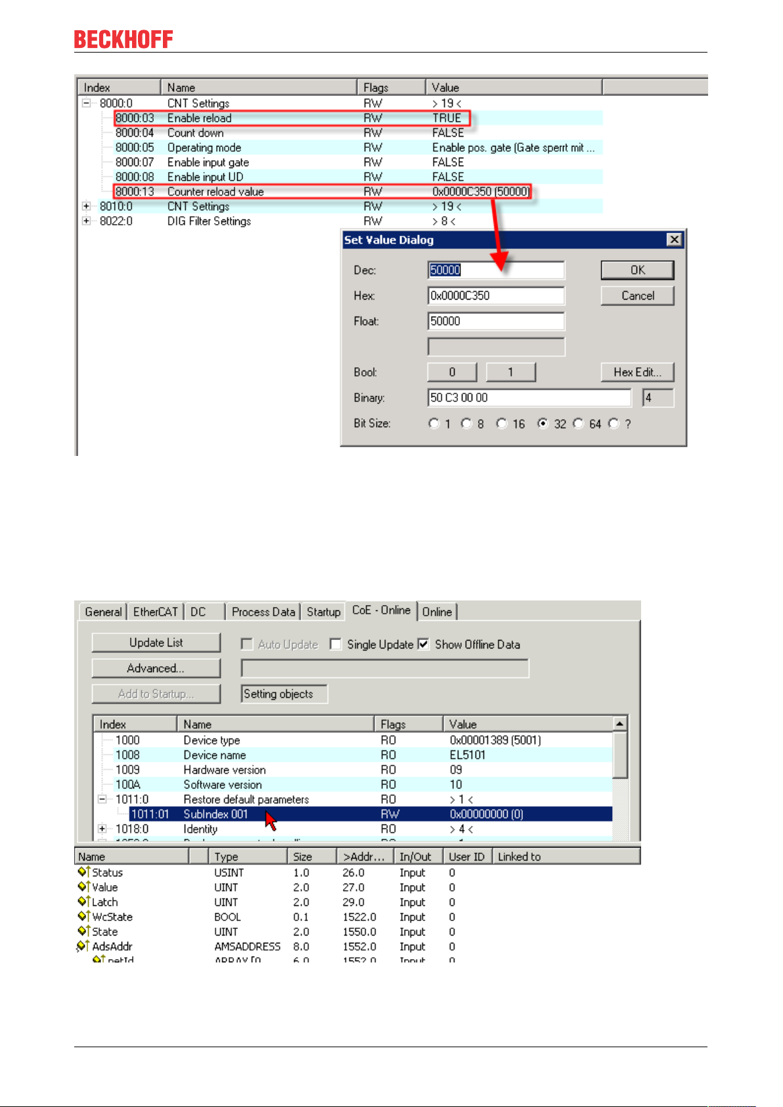Image resolution: width=783 pixels, height=1107 pixels.
Task: Select the 1 bit size radio button
Action: tap(434, 424)
